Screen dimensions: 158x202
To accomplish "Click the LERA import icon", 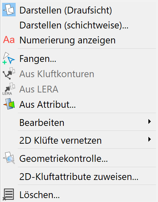I will tap(9, 89).
